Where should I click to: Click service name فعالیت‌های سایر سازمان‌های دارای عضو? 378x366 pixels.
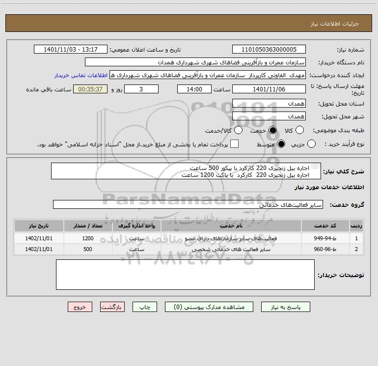pos(231,238)
